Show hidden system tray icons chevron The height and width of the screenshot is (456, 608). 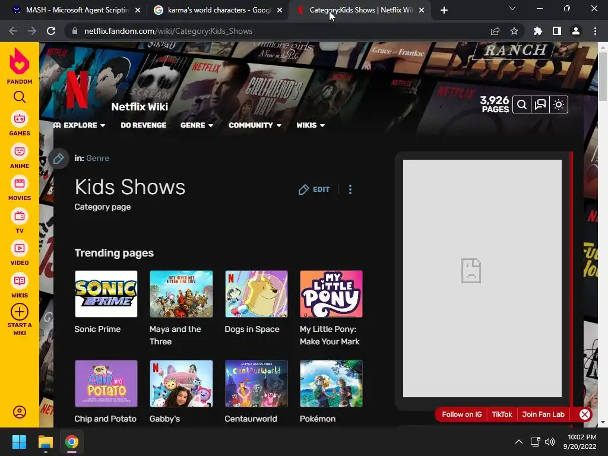pos(518,442)
